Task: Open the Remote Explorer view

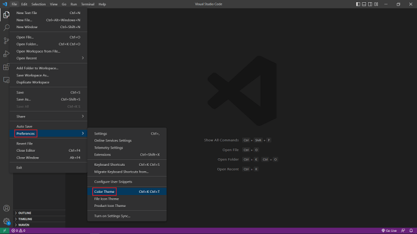Action: coord(7,80)
